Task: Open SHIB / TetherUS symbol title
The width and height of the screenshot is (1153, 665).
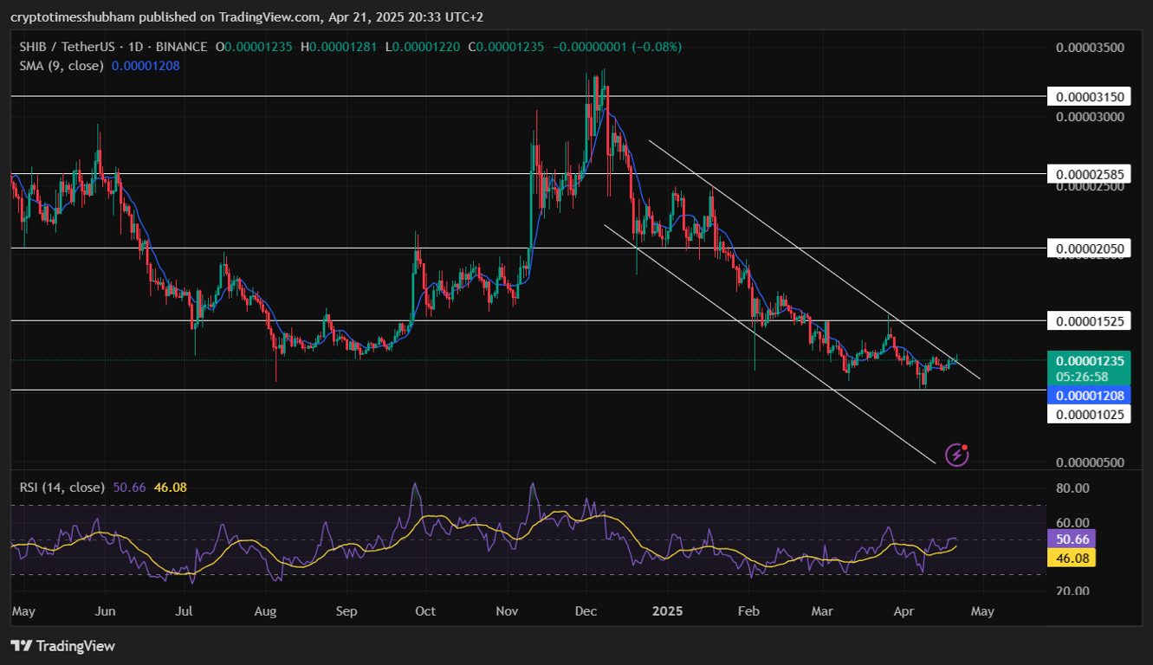Action: pyautogui.click(x=67, y=47)
